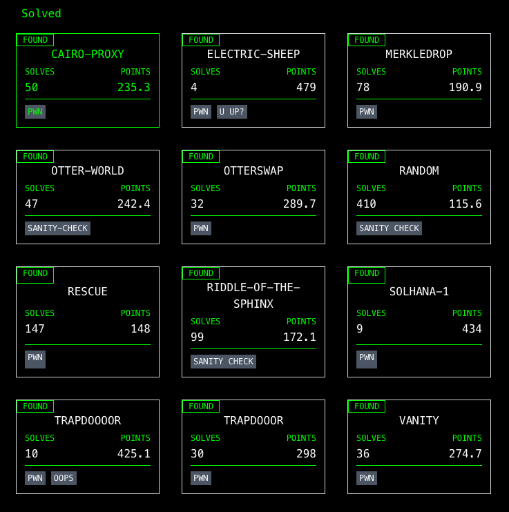Screen dimensions: 509x512
Task: Click the 274.7 points value on VANITY
Action: 465,453
